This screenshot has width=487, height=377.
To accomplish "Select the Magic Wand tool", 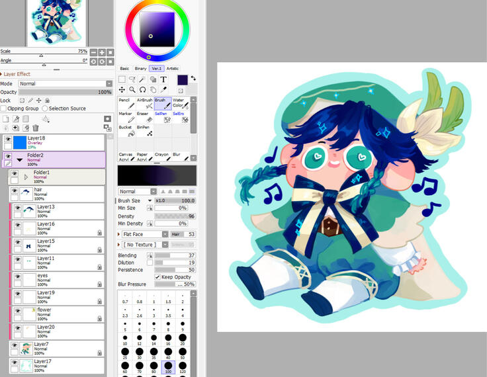I will pyautogui.click(x=142, y=79).
